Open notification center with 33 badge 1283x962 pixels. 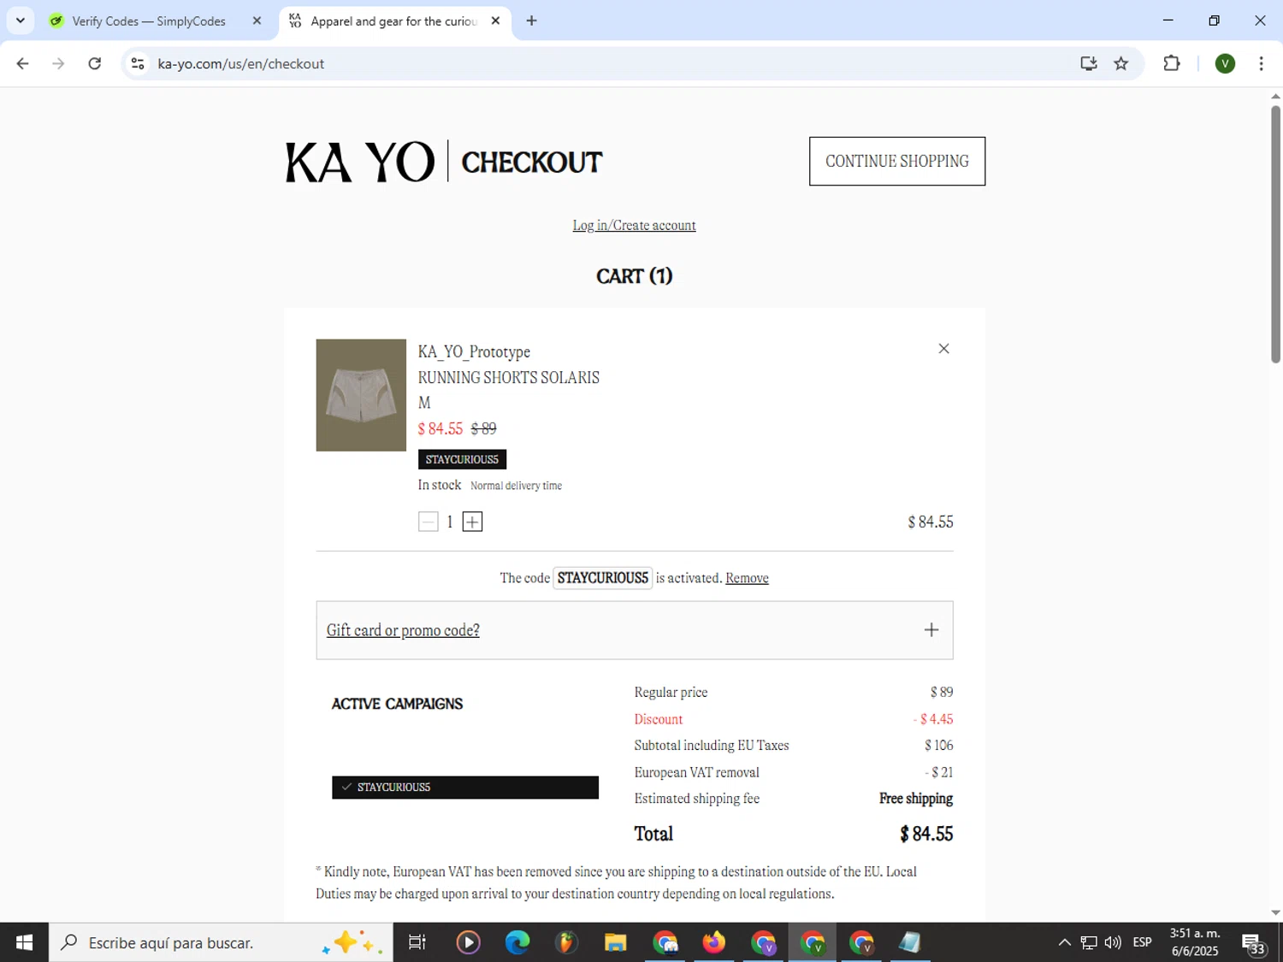pos(1254,943)
